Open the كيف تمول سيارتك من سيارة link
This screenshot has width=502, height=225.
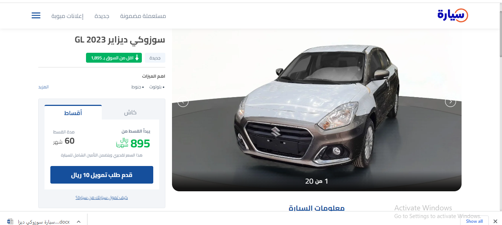coord(102,198)
